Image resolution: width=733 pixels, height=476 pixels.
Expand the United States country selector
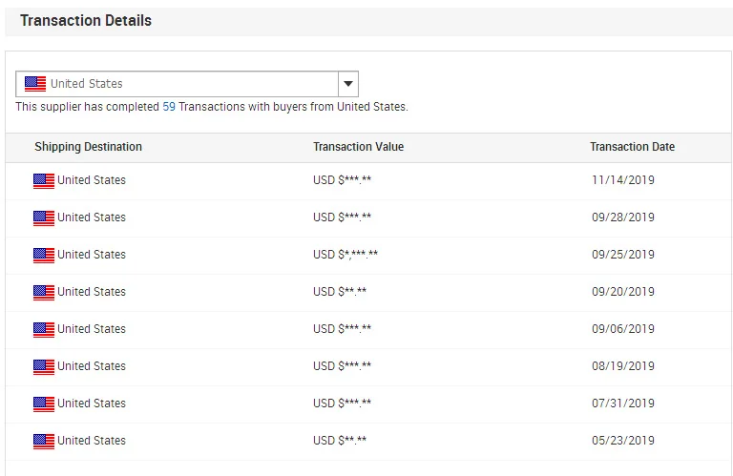[187, 84]
